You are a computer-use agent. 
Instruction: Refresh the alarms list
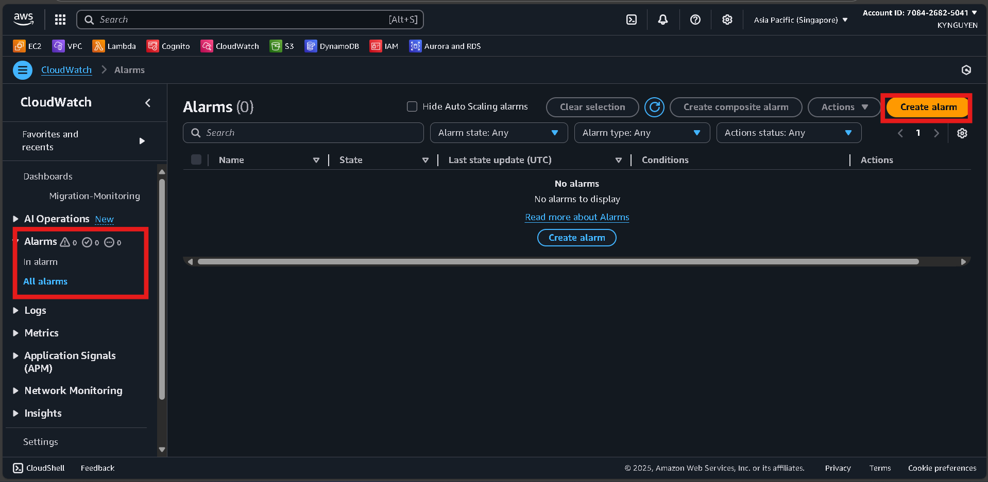(x=654, y=107)
